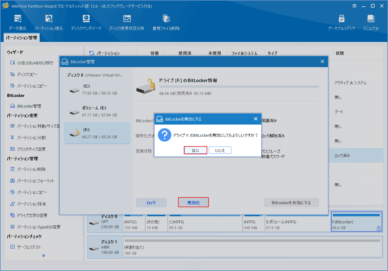Select the F:(BitLocker) partition in disk map
The image size is (388, 271).
tap(356, 222)
